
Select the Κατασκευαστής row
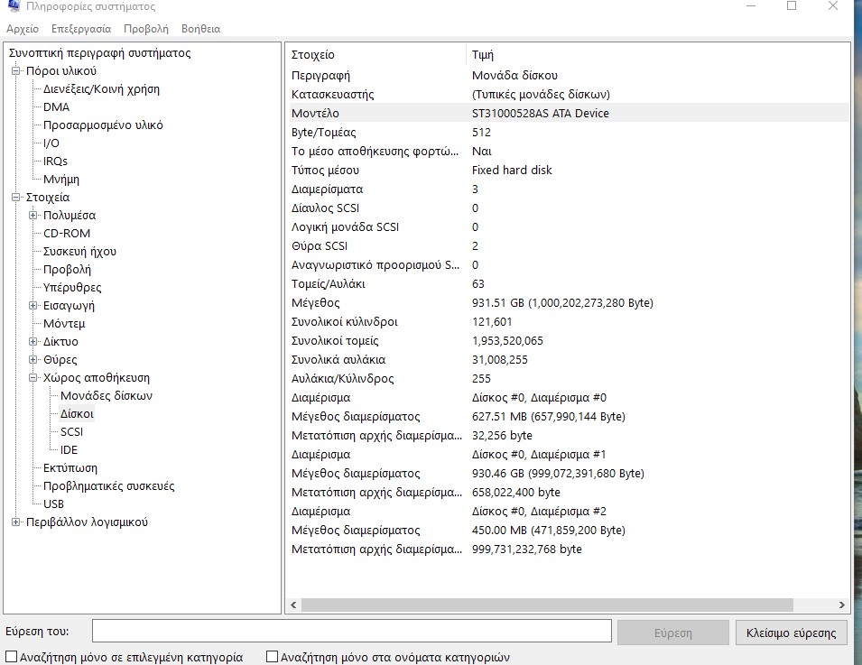[569, 95]
